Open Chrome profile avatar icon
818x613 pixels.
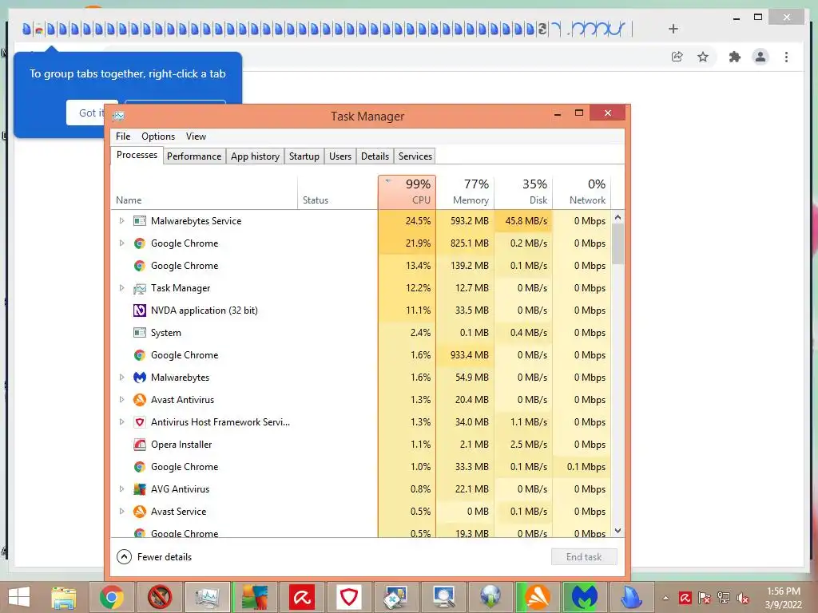(x=760, y=57)
